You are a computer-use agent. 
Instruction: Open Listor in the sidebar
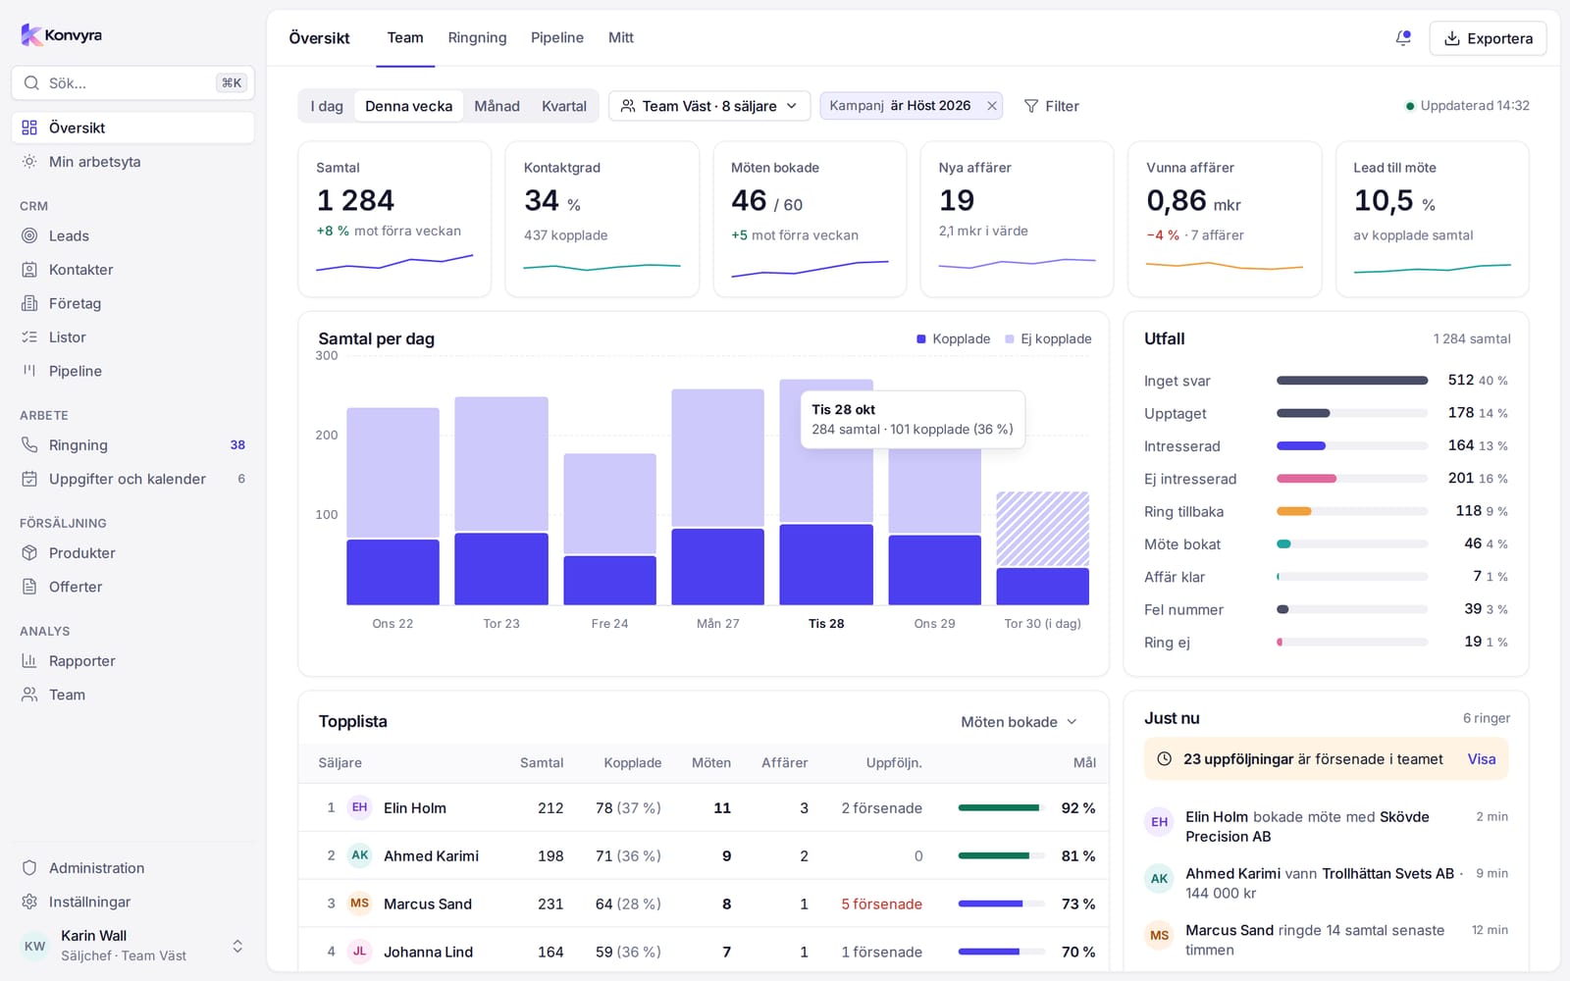pyautogui.click(x=132, y=337)
